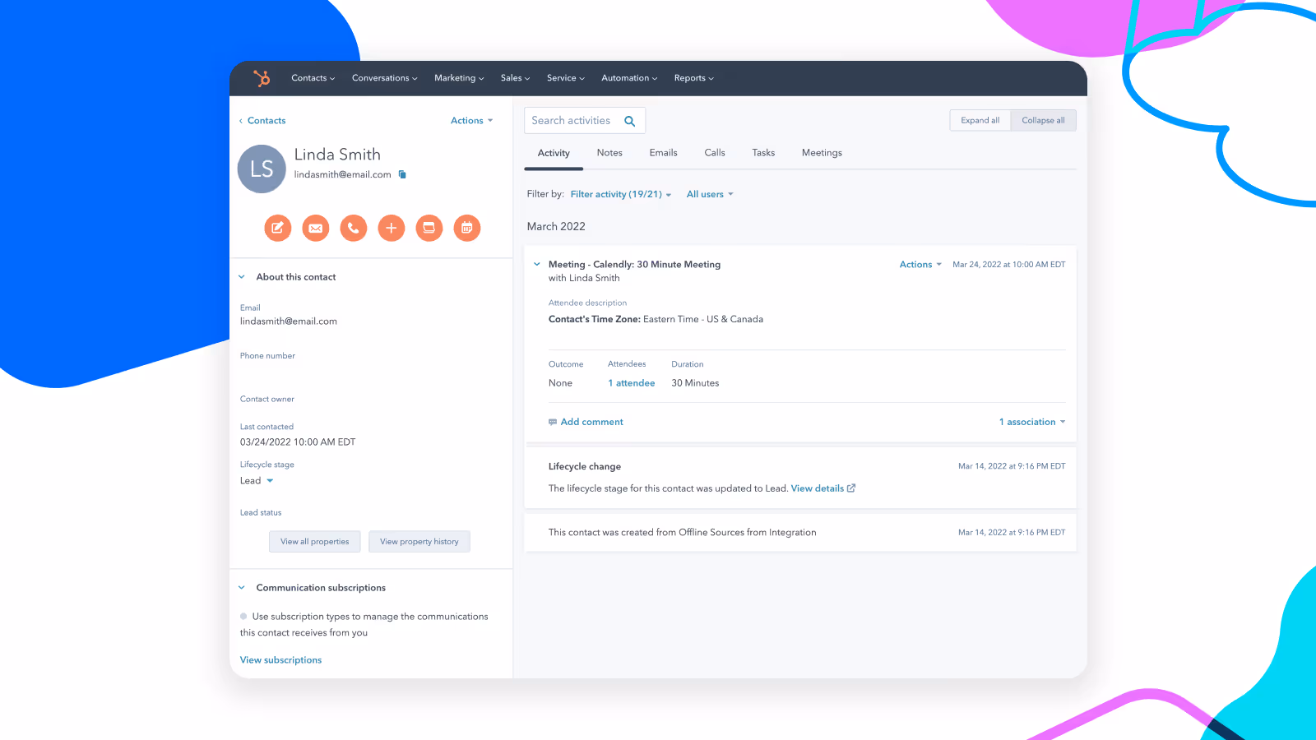Collapse the Communication subscriptions section
Screen dimensions: 1316x740
pyautogui.click(x=242, y=588)
